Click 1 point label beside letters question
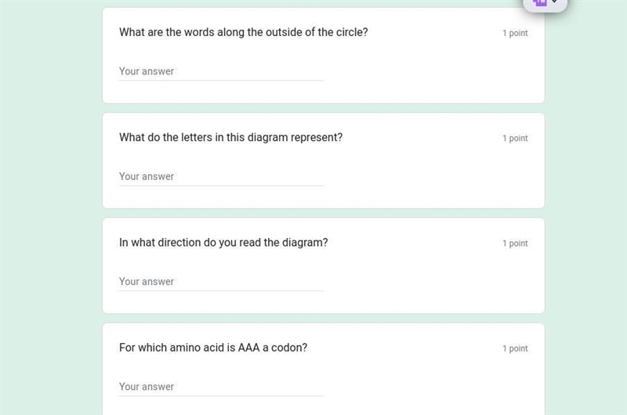This screenshot has width=627, height=415. coord(515,138)
